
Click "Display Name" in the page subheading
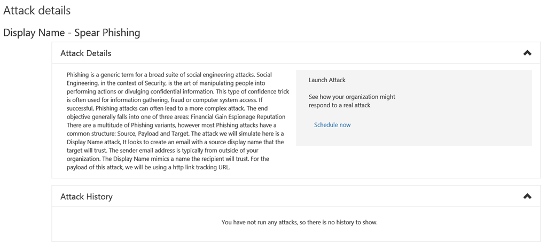point(34,33)
